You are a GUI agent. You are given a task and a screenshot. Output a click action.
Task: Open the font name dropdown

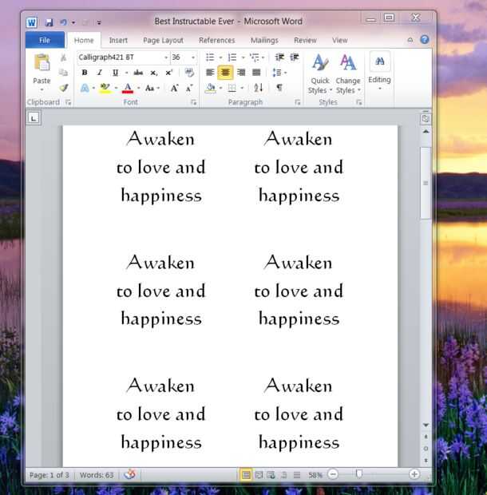(166, 57)
